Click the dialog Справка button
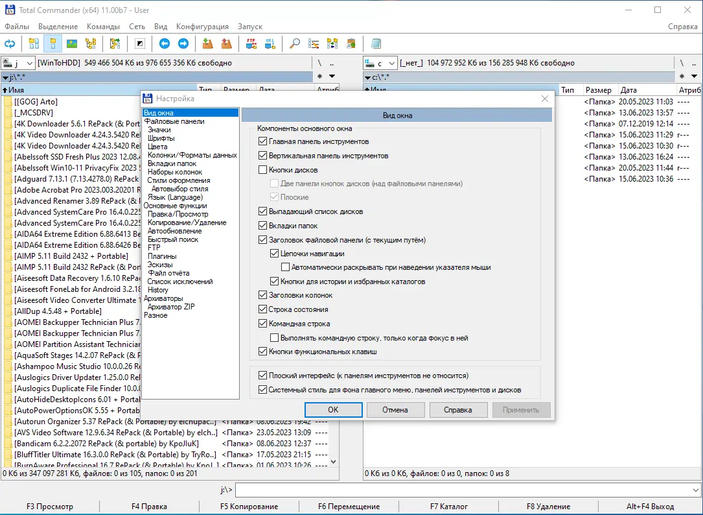 click(457, 409)
